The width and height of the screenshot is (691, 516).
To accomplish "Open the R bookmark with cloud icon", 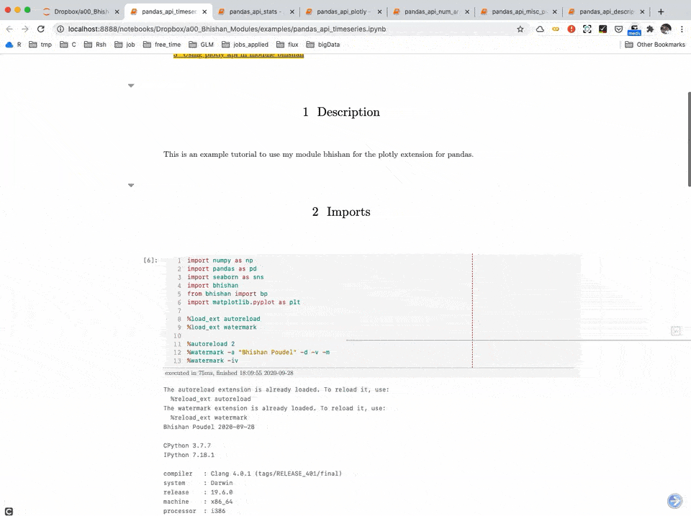I will [13, 45].
